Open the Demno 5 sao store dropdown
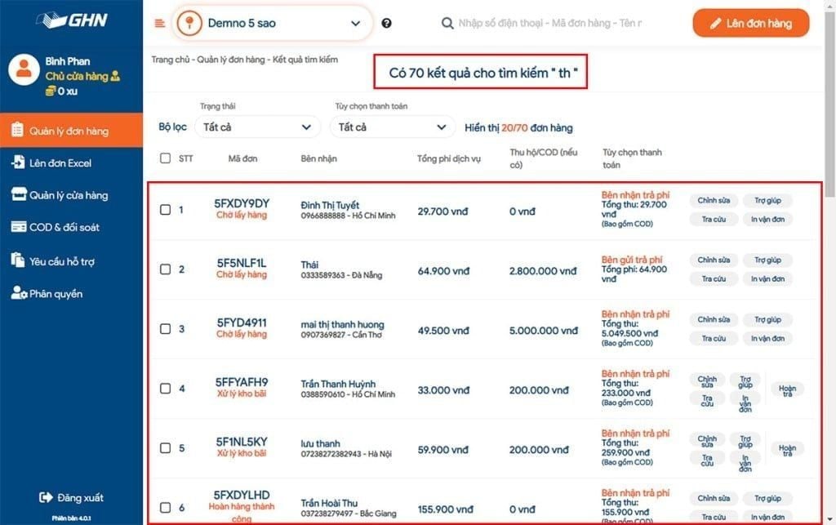 [x=272, y=24]
